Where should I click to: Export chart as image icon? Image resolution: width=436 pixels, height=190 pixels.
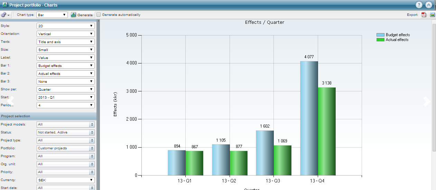[x=432, y=15]
